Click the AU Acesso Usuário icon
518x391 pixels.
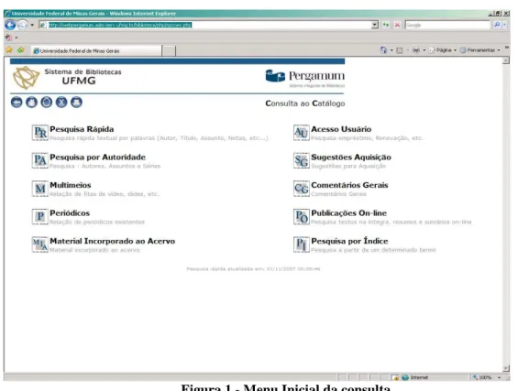click(x=302, y=133)
